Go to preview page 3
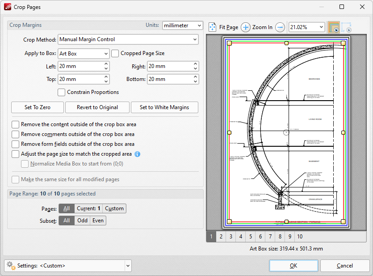This screenshot has width=373, height=276. [x=231, y=237]
